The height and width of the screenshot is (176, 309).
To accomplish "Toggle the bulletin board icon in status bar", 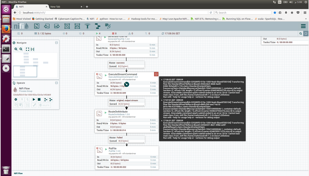I will pyautogui.click(x=306, y=33).
